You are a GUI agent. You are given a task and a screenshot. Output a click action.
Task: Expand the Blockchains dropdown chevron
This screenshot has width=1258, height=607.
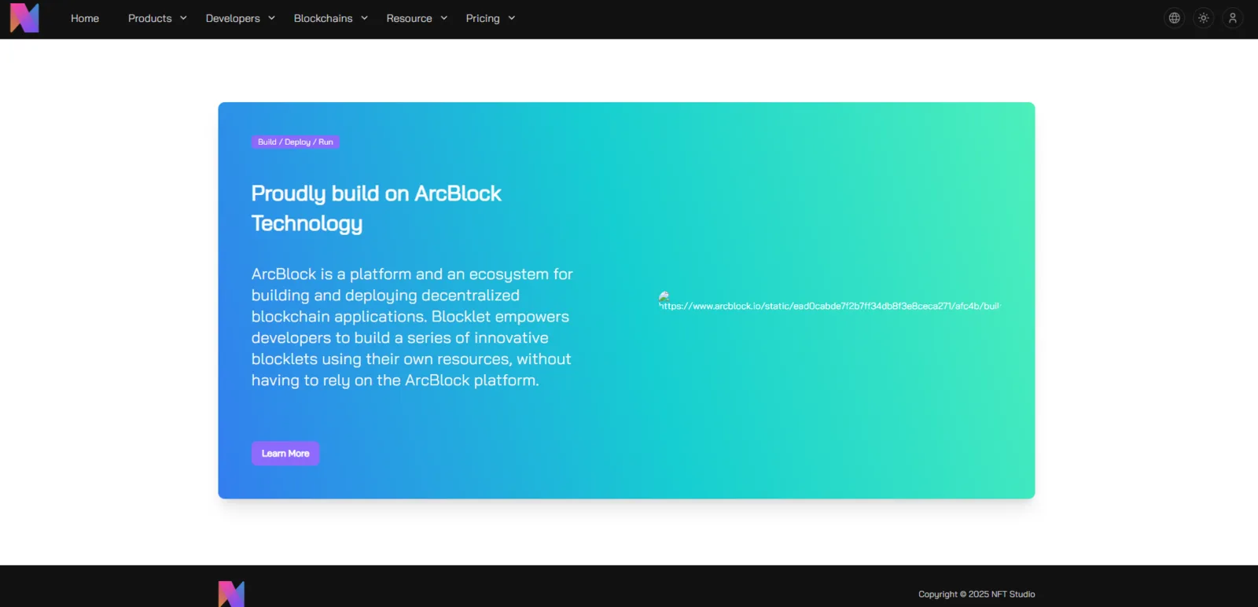pyautogui.click(x=364, y=18)
